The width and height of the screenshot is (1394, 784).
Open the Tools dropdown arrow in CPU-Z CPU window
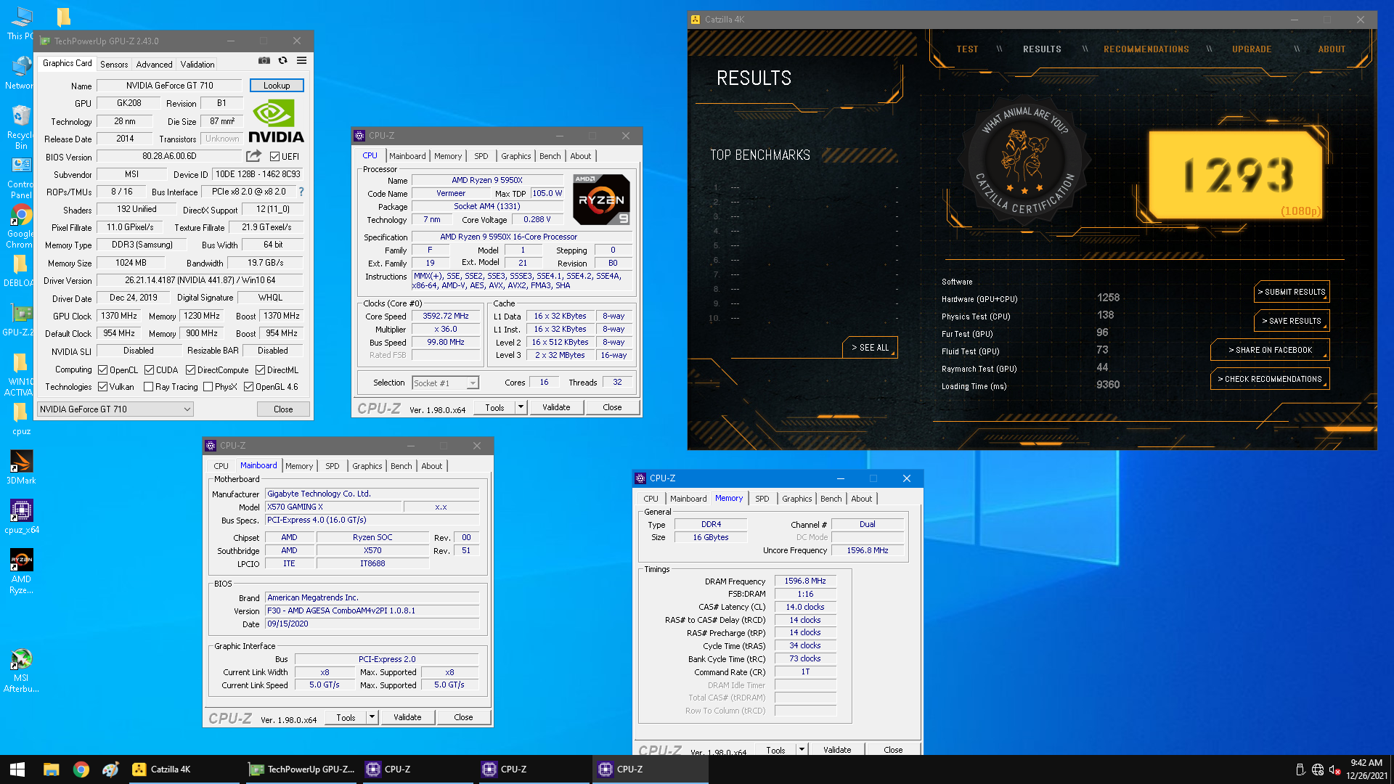[x=521, y=407]
